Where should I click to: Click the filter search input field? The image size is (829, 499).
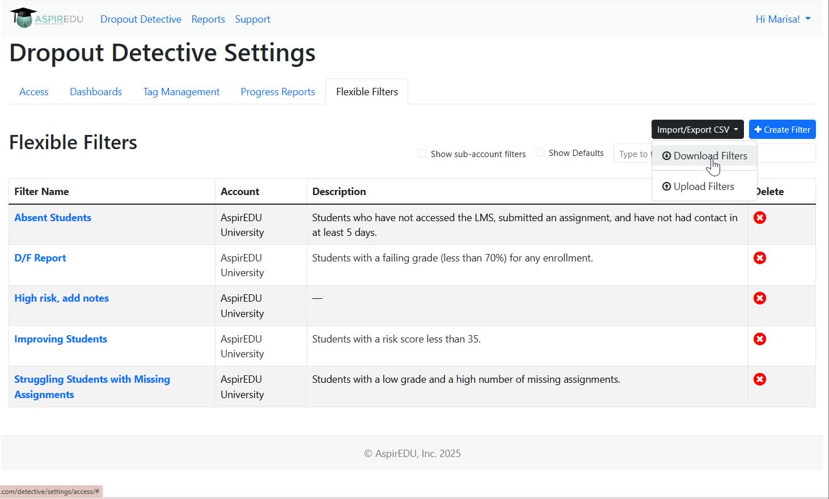click(714, 154)
